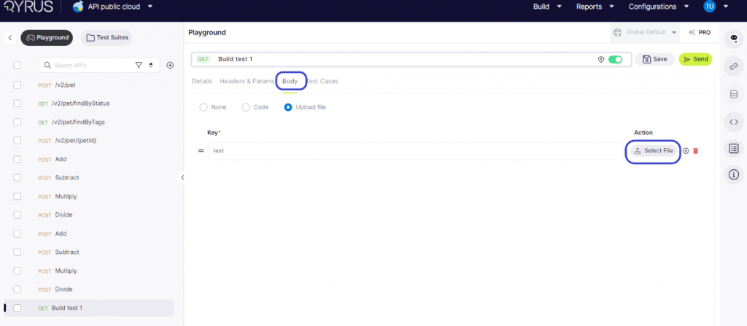Screen dimensions: 747x326
Task: Click the link chain icon in right sidebar
Action: pos(734,66)
